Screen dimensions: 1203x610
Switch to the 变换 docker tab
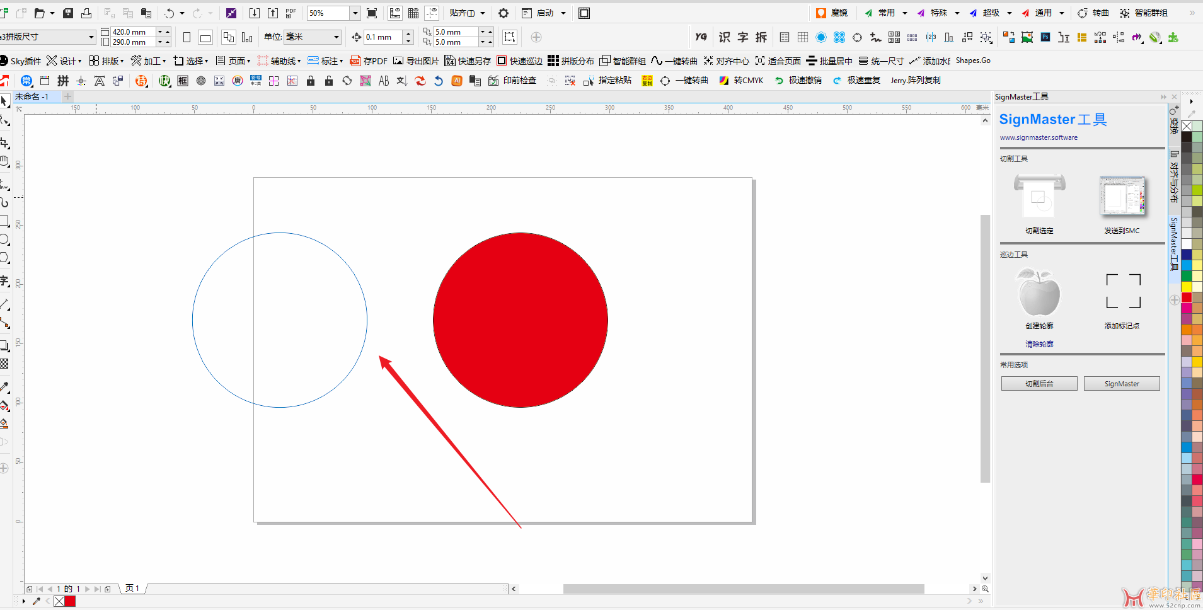click(1174, 120)
